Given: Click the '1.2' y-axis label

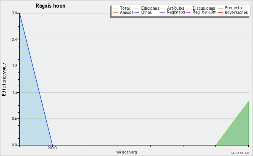Looking at the screenshot, I should point(14,92).
